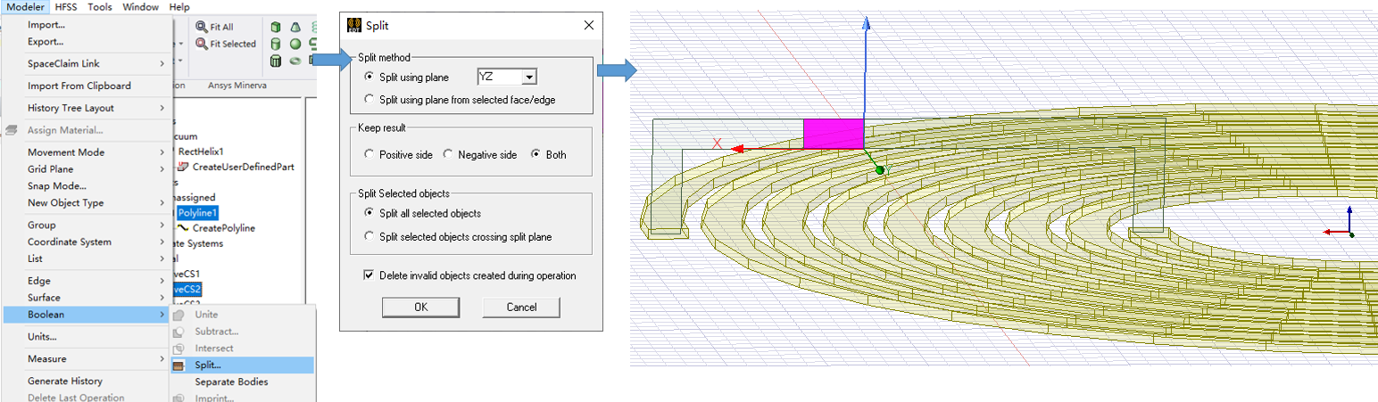Screen dimensions: 1378x402
Task: Expand New Object Type submenu
Action: 87,202
